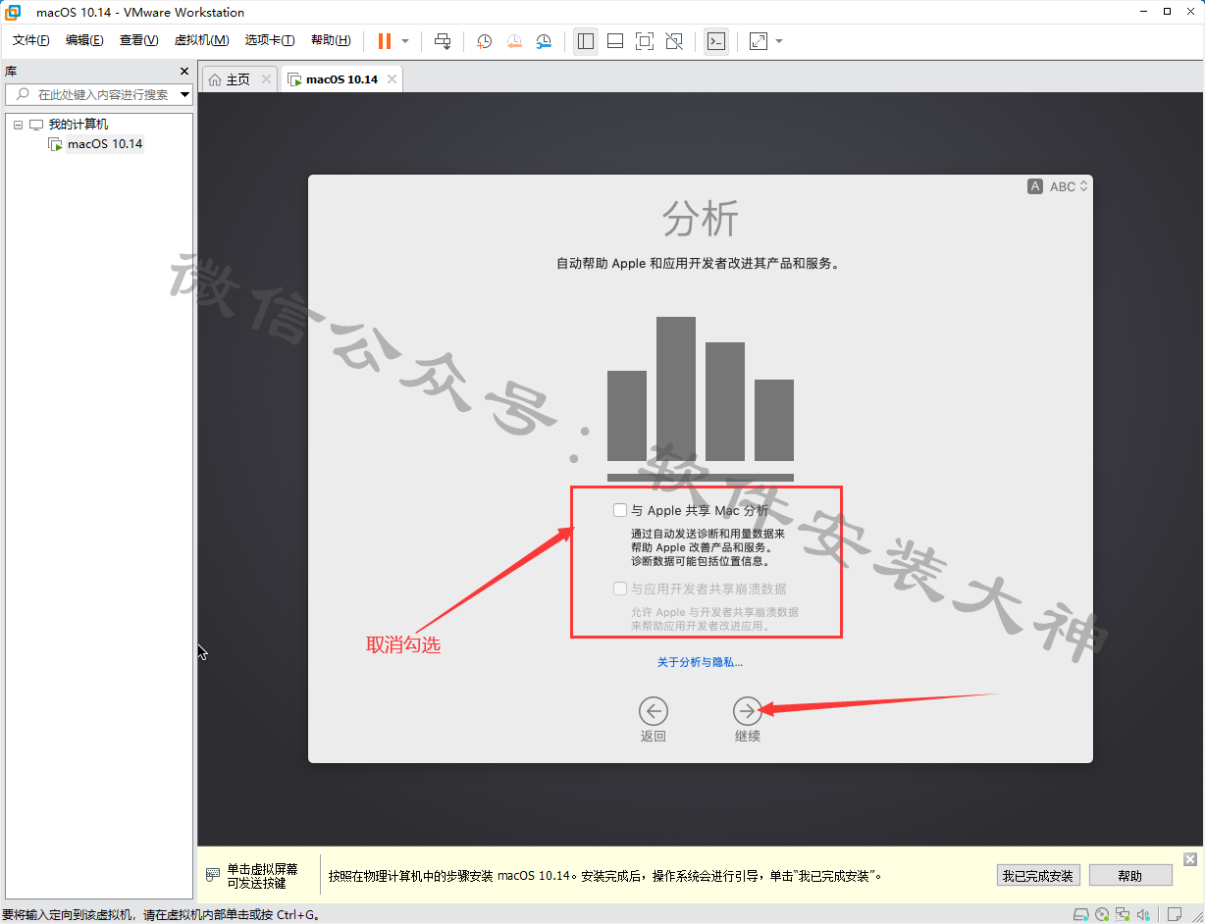Open the 选项卡 menu
The image size is (1205, 924).
(270, 40)
